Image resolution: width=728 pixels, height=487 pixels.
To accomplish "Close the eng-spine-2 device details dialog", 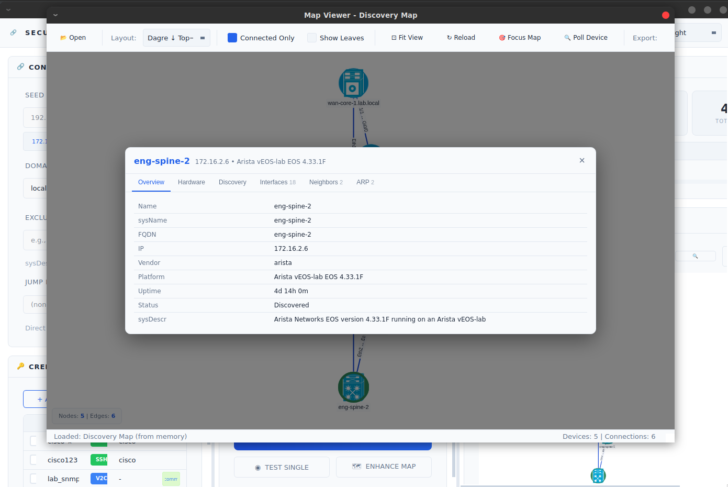I will click(582, 161).
